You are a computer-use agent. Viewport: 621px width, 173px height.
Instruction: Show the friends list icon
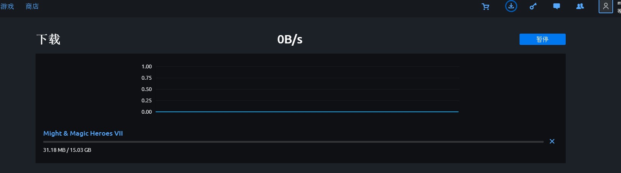coord(580,6)
